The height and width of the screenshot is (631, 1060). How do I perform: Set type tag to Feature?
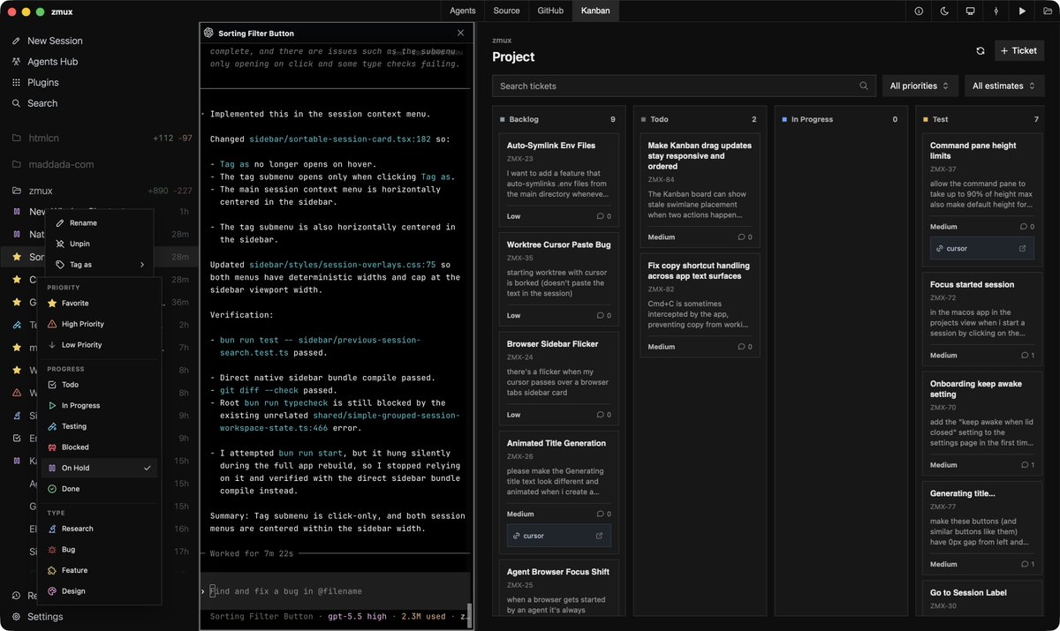99,570
